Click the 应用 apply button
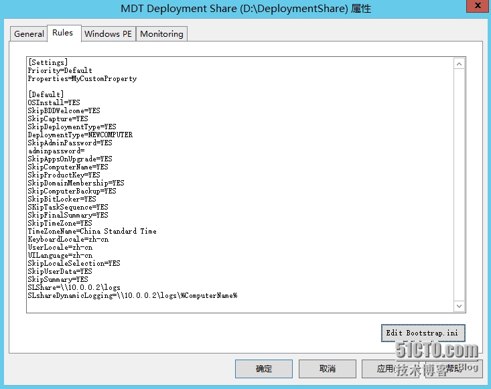Image resolution: width=491 pixels, height=389 pixels. pos(390,369)
